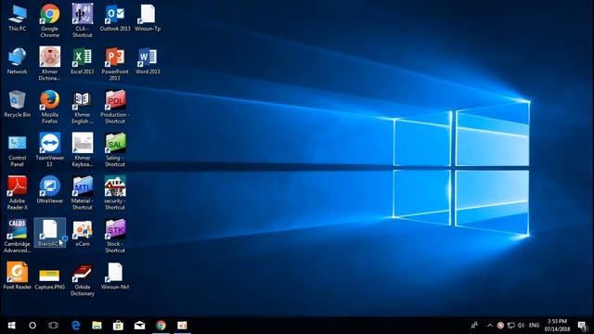Launch TeamViewer 13 shortcut

49,150
